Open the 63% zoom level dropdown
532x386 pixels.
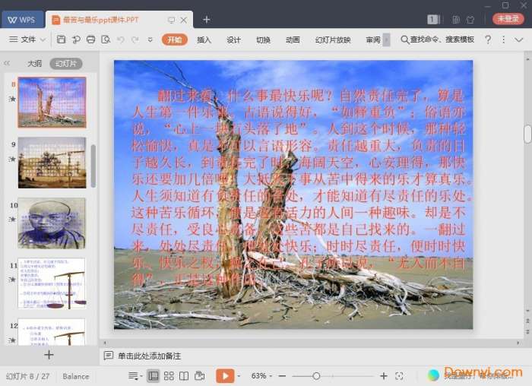pos(261,376)
